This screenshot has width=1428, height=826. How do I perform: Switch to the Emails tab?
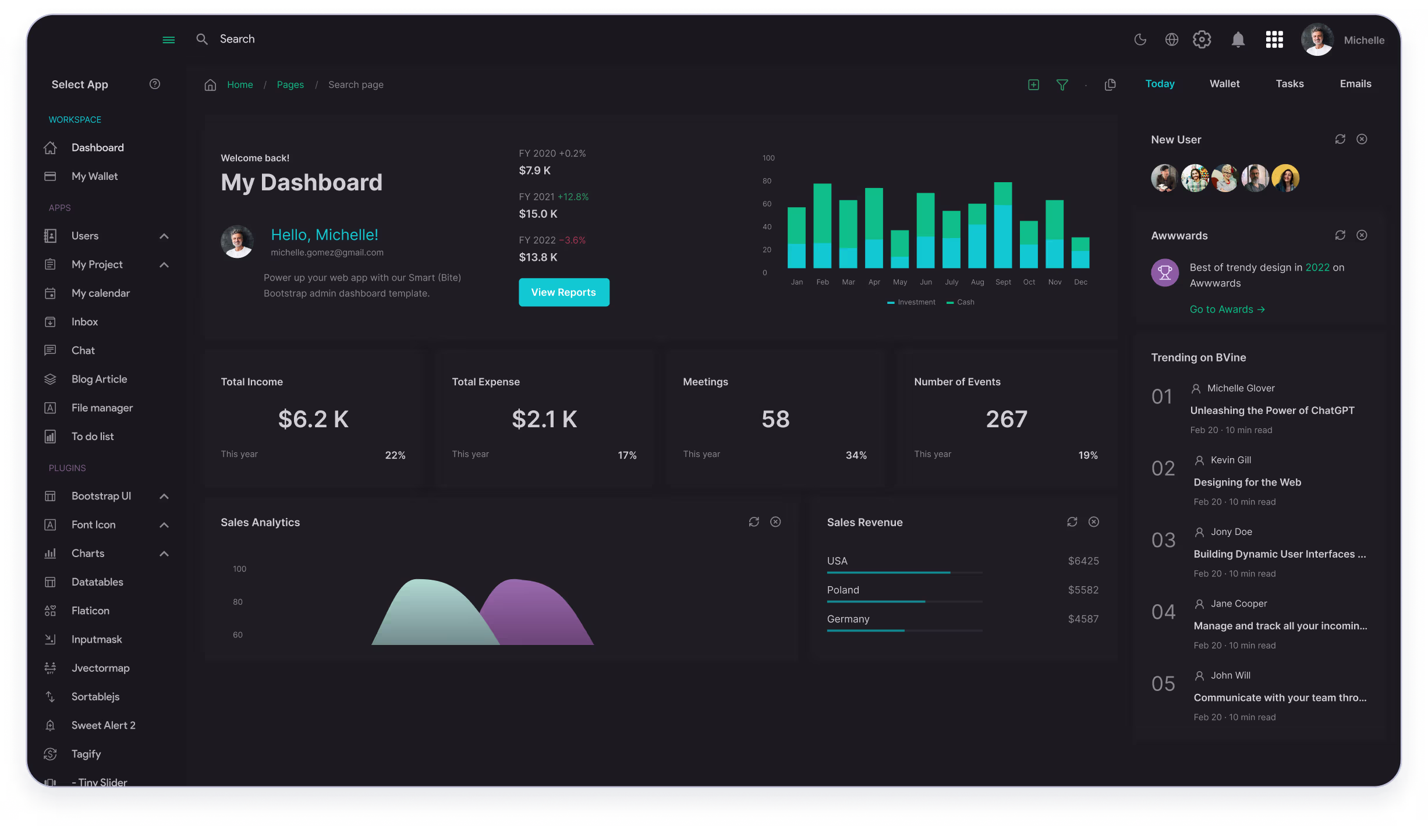tap(1355, 84)
